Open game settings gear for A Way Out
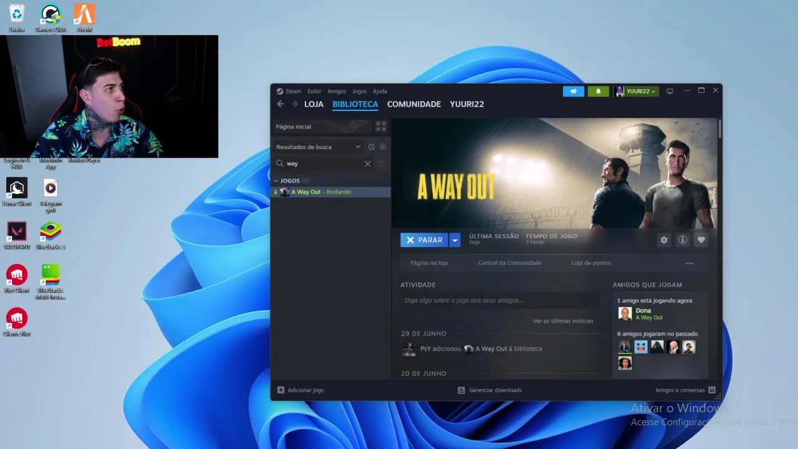798x449 pixels. point(664,239)
